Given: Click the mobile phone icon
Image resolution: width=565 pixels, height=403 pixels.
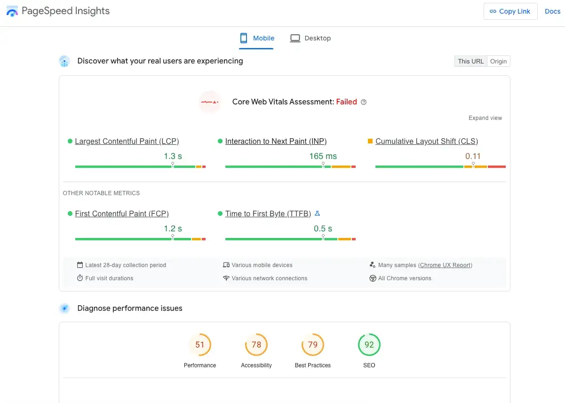Looking at the screenshot, I should (x=244, y=38).
